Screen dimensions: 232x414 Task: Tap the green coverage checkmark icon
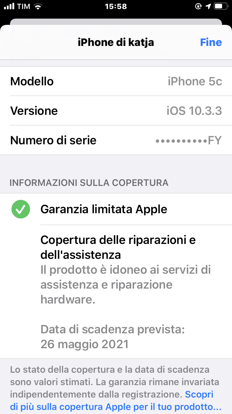[21, 209]
